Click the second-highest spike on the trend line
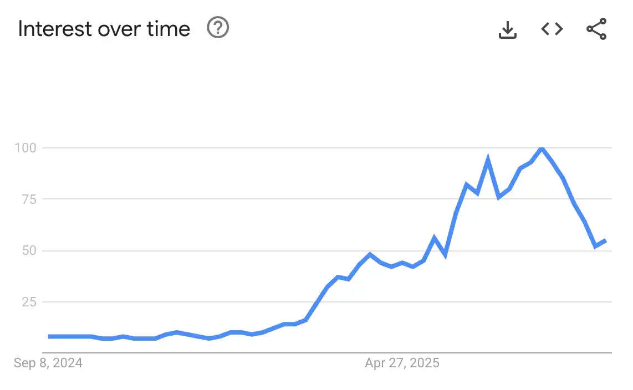 pos(488,161)
